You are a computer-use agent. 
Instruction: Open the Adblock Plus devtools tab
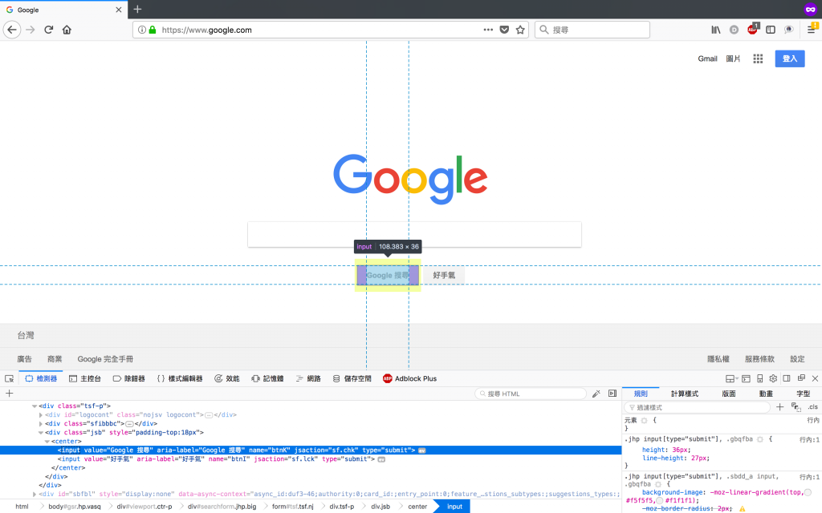click(x=410, y=378)
